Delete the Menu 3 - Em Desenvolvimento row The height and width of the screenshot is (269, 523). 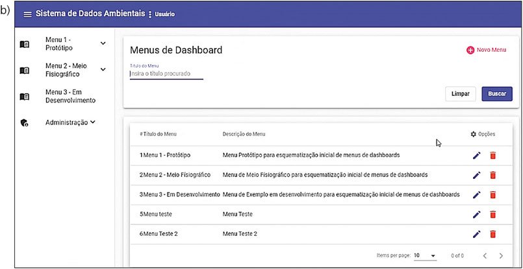point(492,194)
